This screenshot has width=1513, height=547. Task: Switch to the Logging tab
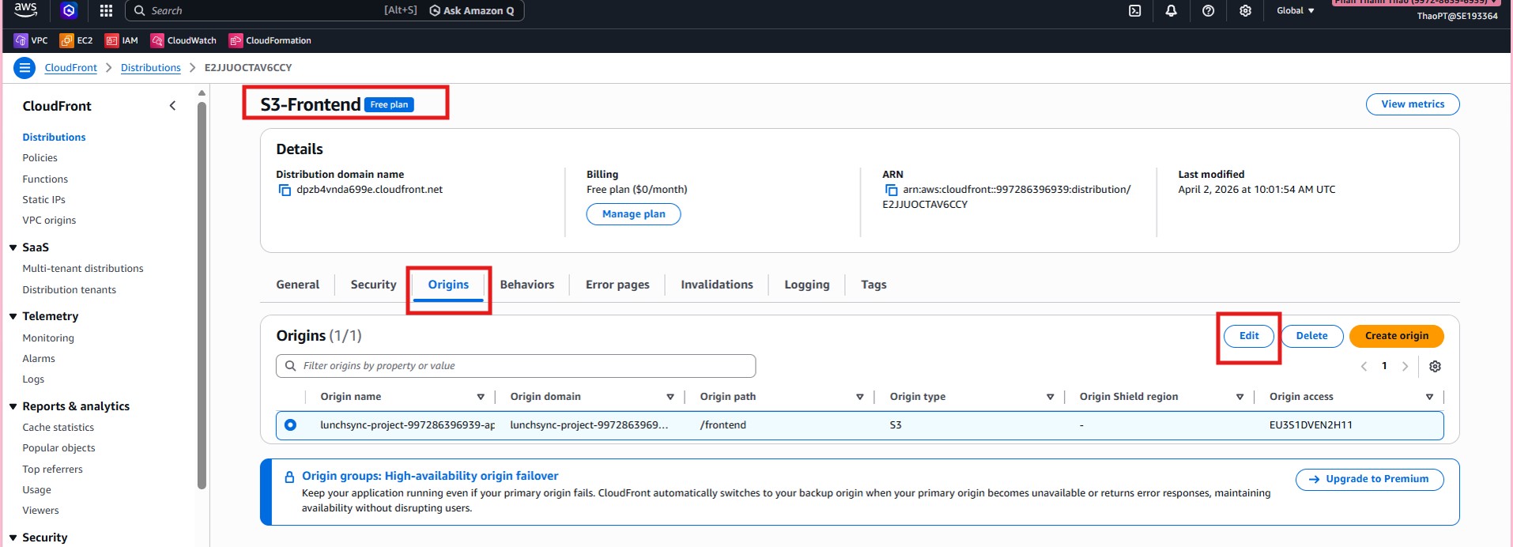[x=807, y=285]
